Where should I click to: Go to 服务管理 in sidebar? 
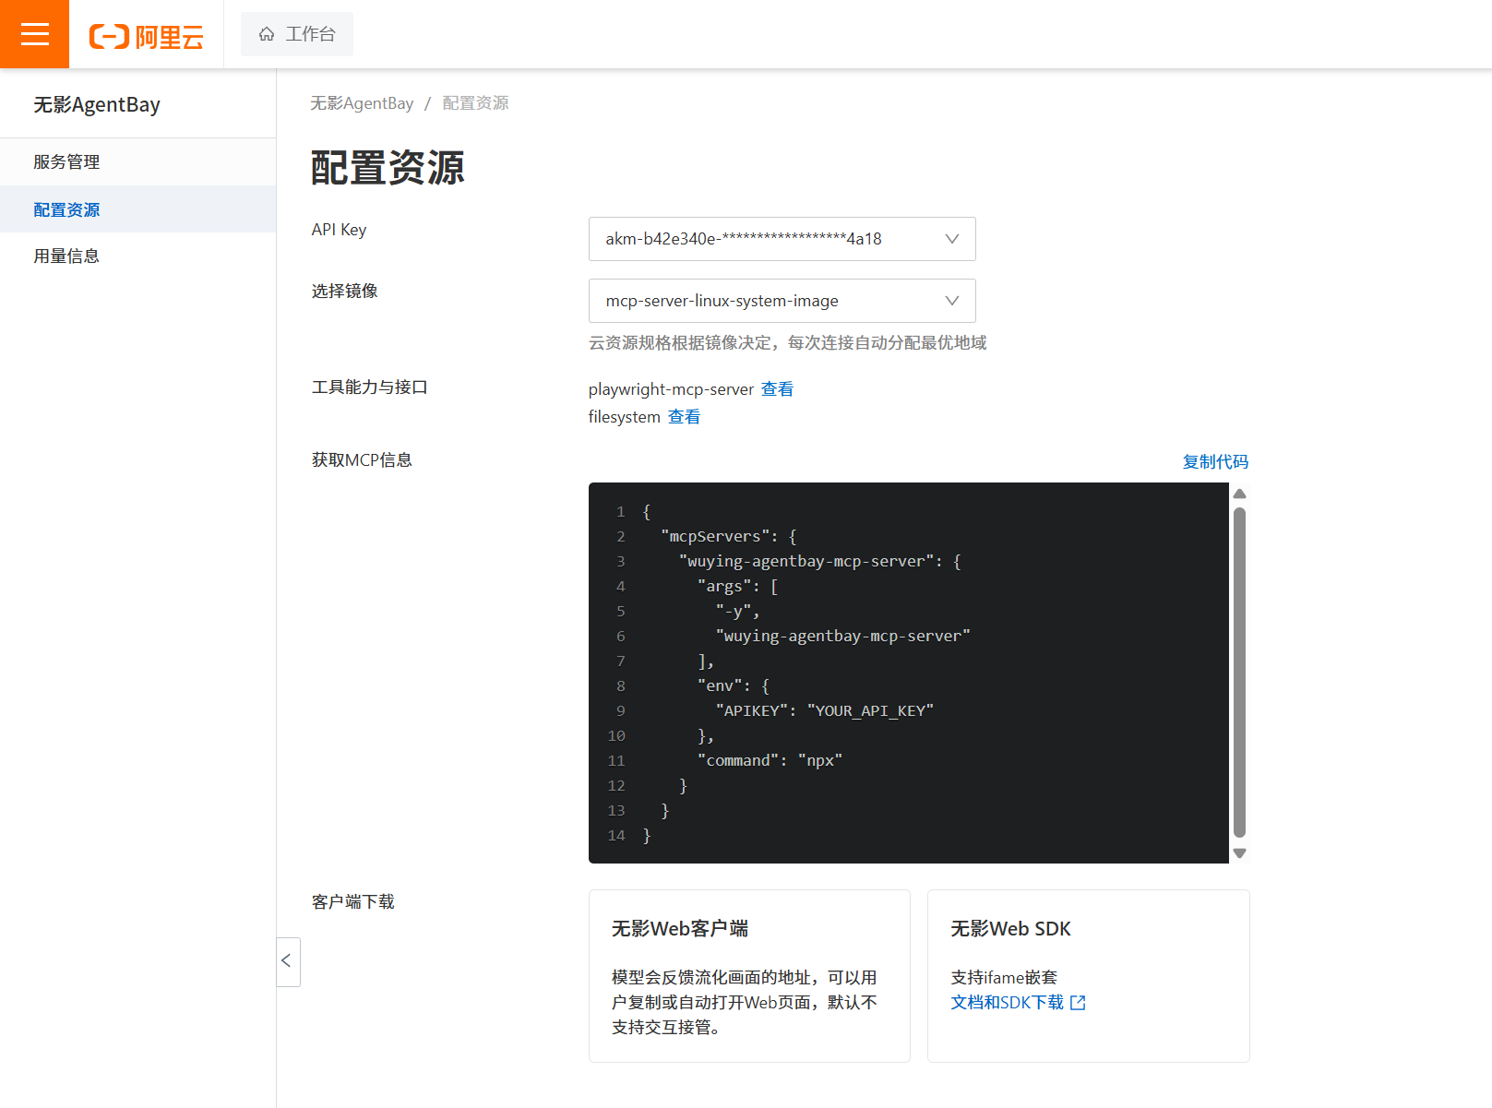[137, 162]
